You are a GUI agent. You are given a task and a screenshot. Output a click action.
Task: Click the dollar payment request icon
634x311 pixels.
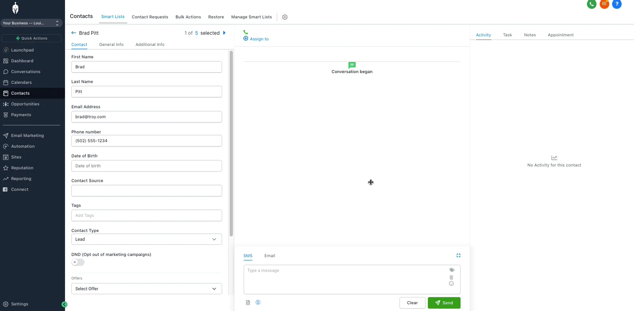click(x=258, y=302)
